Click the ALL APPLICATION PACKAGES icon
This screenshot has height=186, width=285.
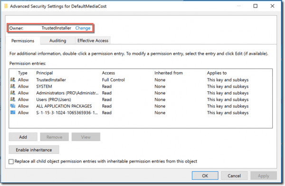tap(13, 106)
